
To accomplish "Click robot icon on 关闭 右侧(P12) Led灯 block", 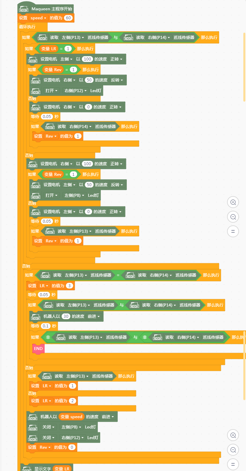I will (x=33, y=438).
